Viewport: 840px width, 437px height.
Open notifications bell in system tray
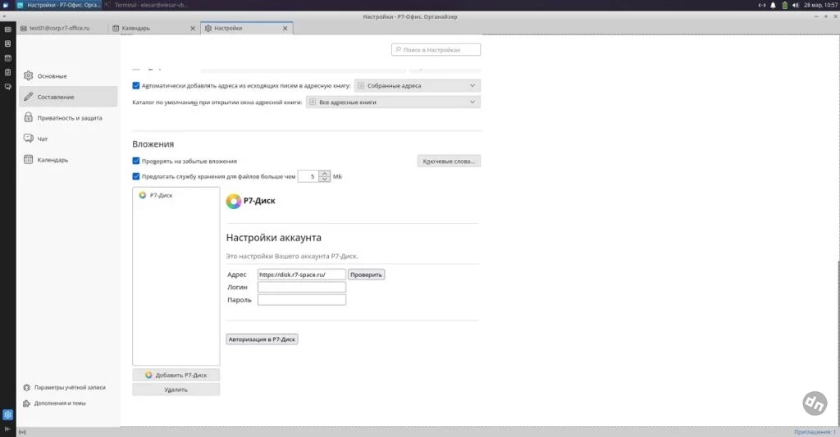773,5
